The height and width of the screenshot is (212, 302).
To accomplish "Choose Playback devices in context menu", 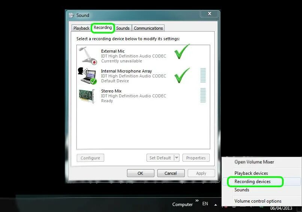I will pyautogui.click(x=251, y=173).
